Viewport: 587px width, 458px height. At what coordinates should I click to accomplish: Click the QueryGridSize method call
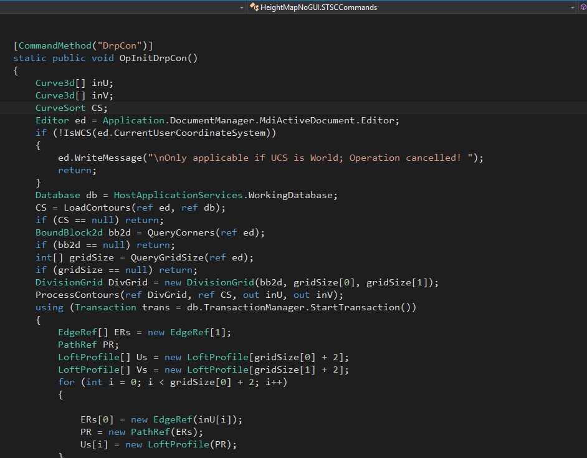[167, 257]
